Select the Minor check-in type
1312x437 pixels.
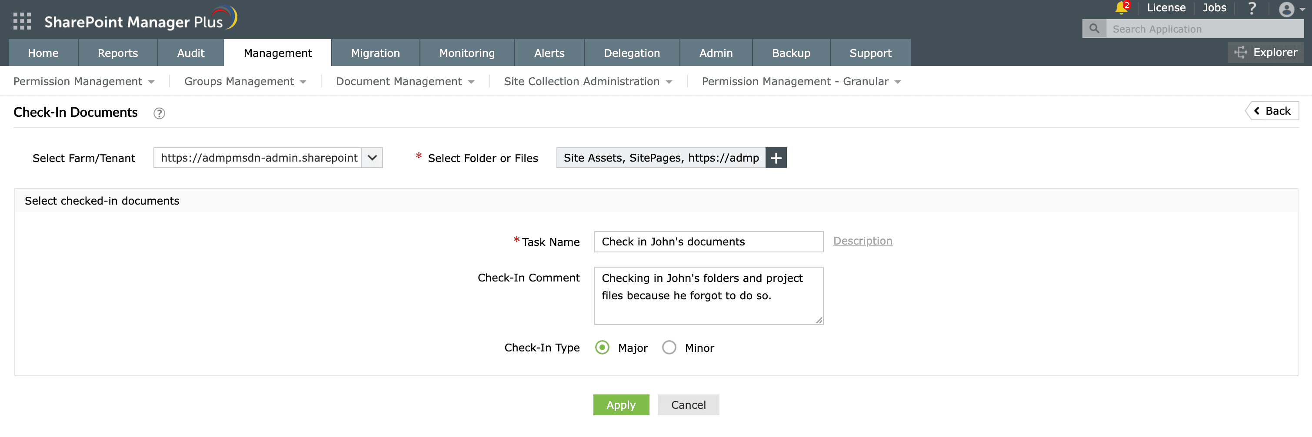pyautogui.click(x=669, y=348)
